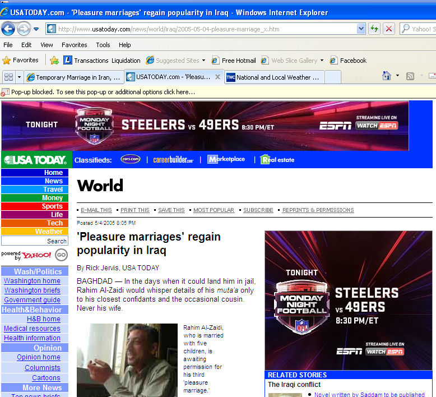
Task: Click MOST POPULAR link
Action: coord(214,210)
